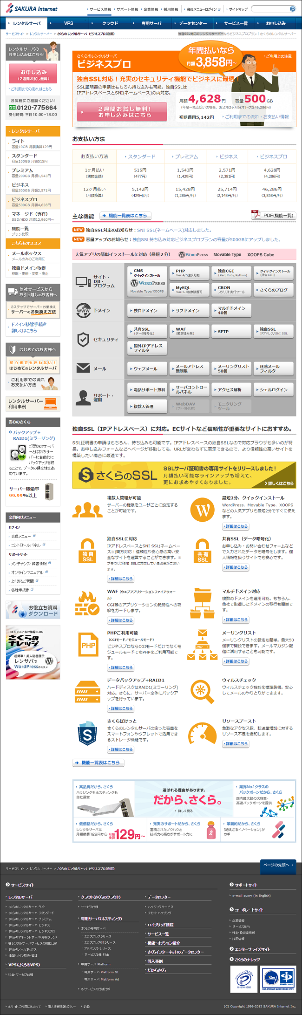Click the 独自CGI feature button
Viewport: 302px width, 1015px height.
[x=231, y=273]
